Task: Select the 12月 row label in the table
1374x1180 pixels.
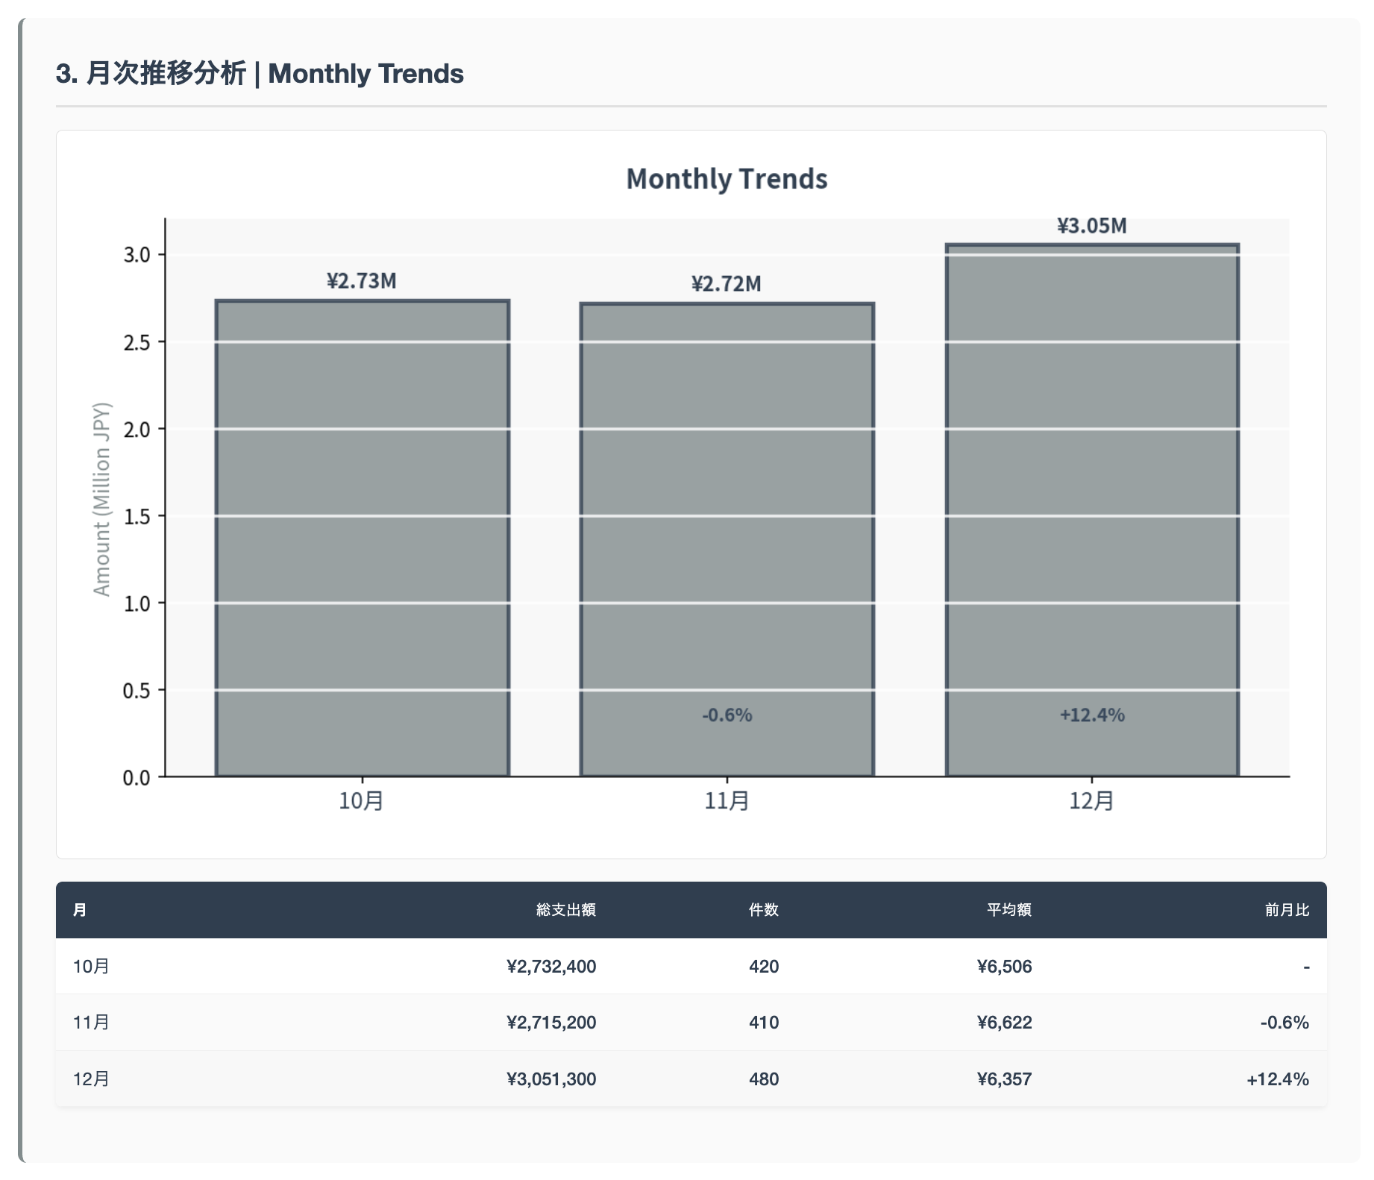Action: point(91,1079)
